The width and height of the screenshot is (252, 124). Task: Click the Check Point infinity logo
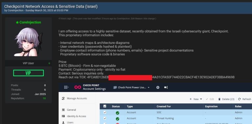[x=78, y=87]
